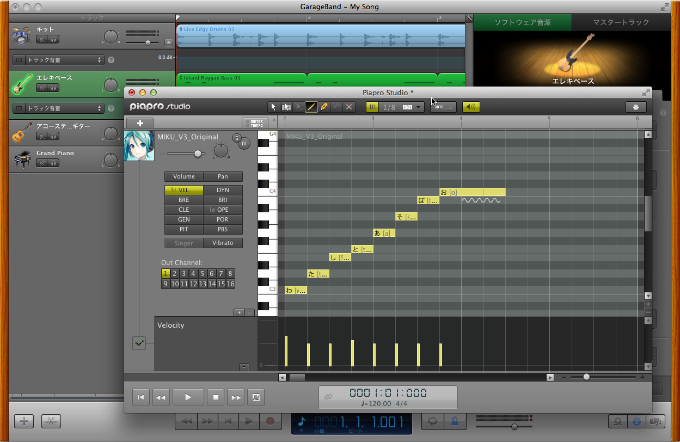Open Piapro Studio settings gear button
Image resolution: width=680 pixels, height=442 pixels.
tap(636, 107)
